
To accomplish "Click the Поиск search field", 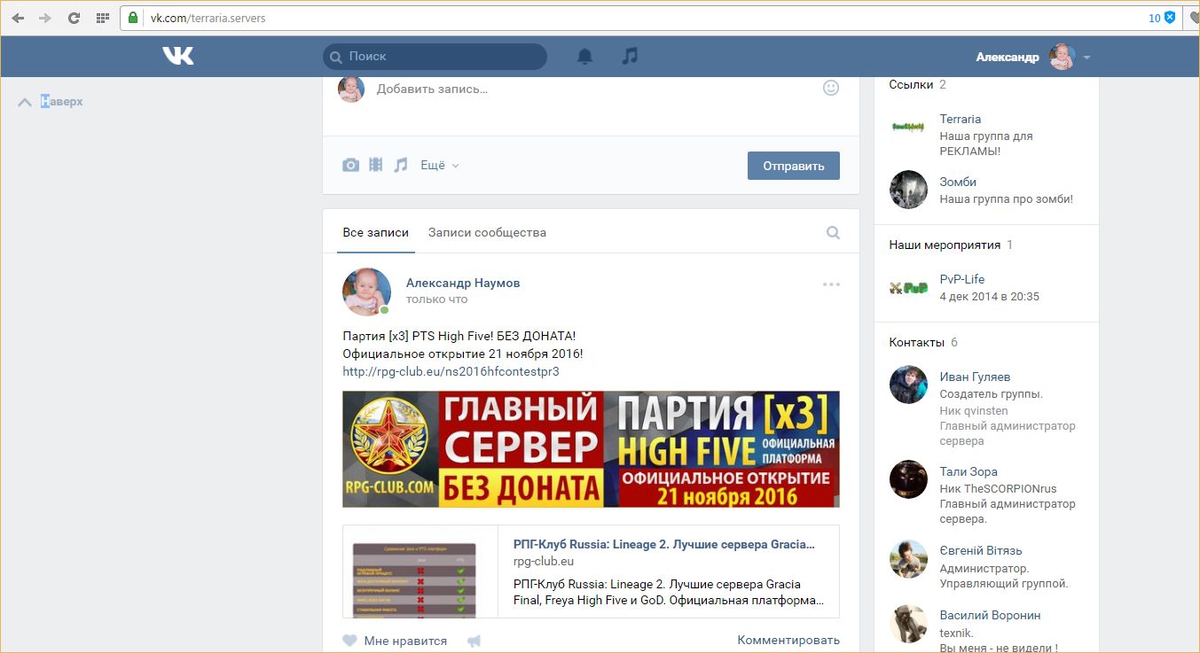I will (x=435, y=57).
